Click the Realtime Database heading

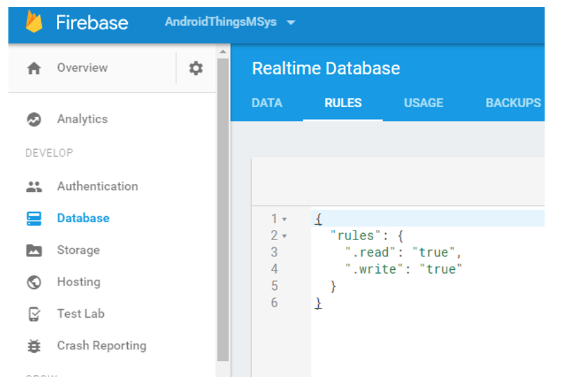click(x=326, y=68)
